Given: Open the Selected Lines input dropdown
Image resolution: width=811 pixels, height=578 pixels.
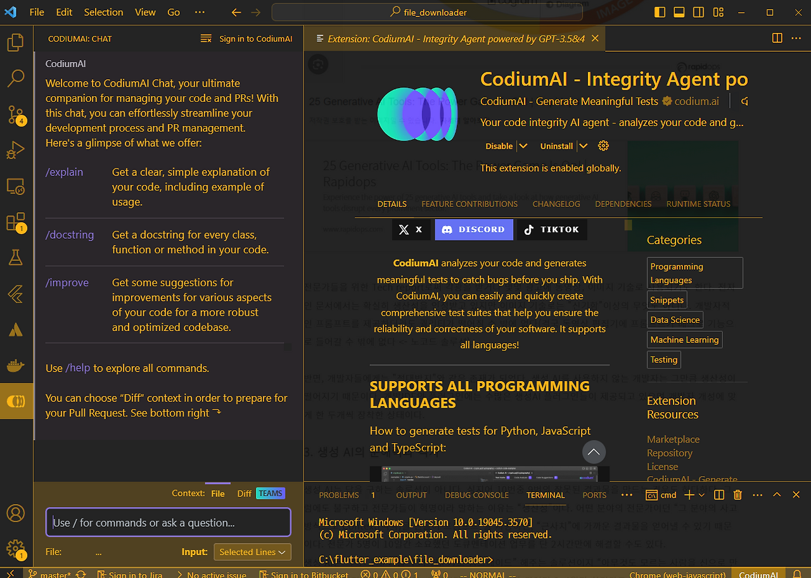Looking at the screenshot, I should tap(252, 552).
